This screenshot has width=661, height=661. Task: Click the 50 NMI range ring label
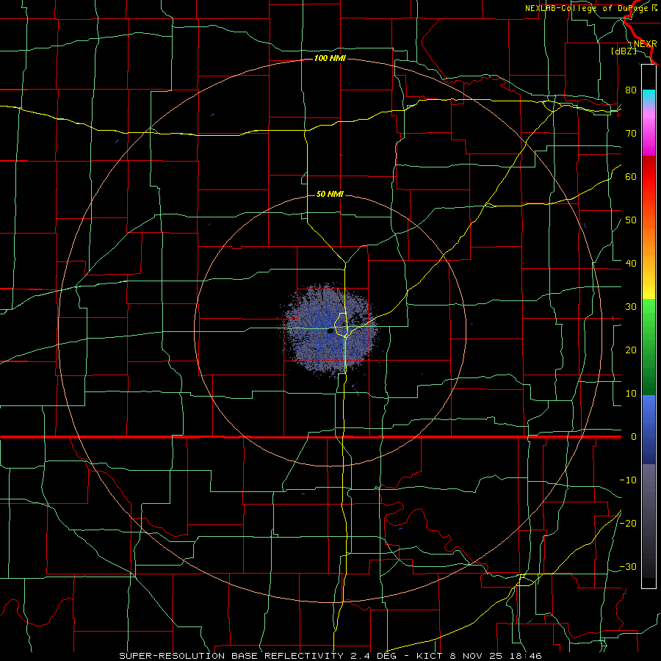[x=330, y=194]
